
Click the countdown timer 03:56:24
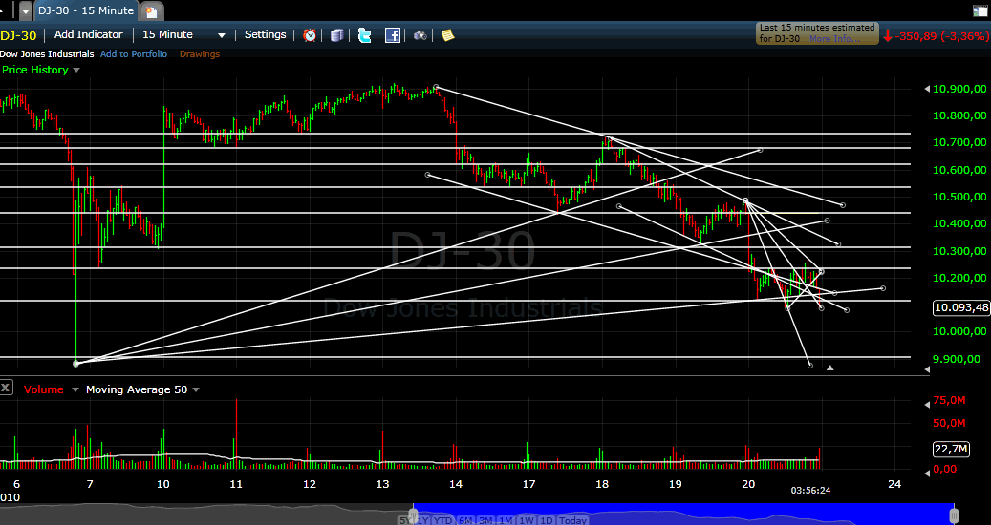coord(810,490)
